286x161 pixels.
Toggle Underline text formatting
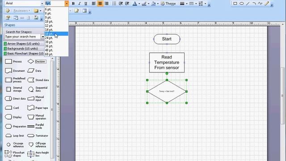86,4
